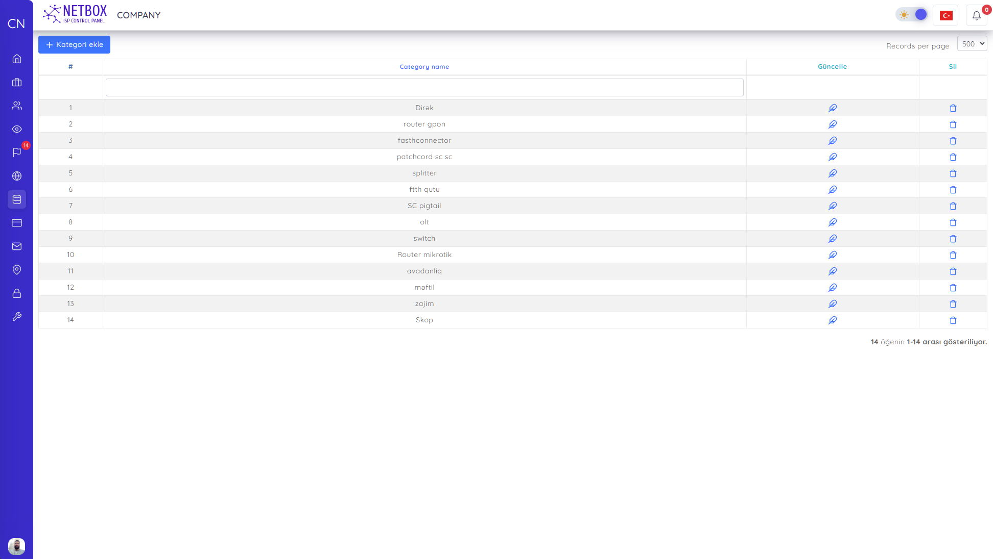Click the Kategori ekle button

point(74,45)
